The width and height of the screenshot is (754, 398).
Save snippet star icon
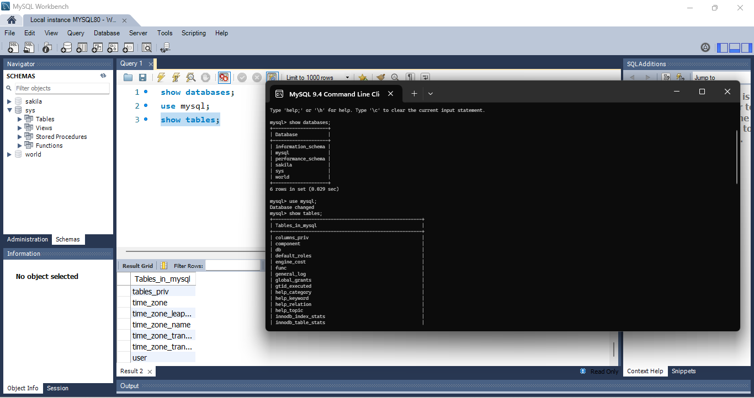(x=362, y=78)
